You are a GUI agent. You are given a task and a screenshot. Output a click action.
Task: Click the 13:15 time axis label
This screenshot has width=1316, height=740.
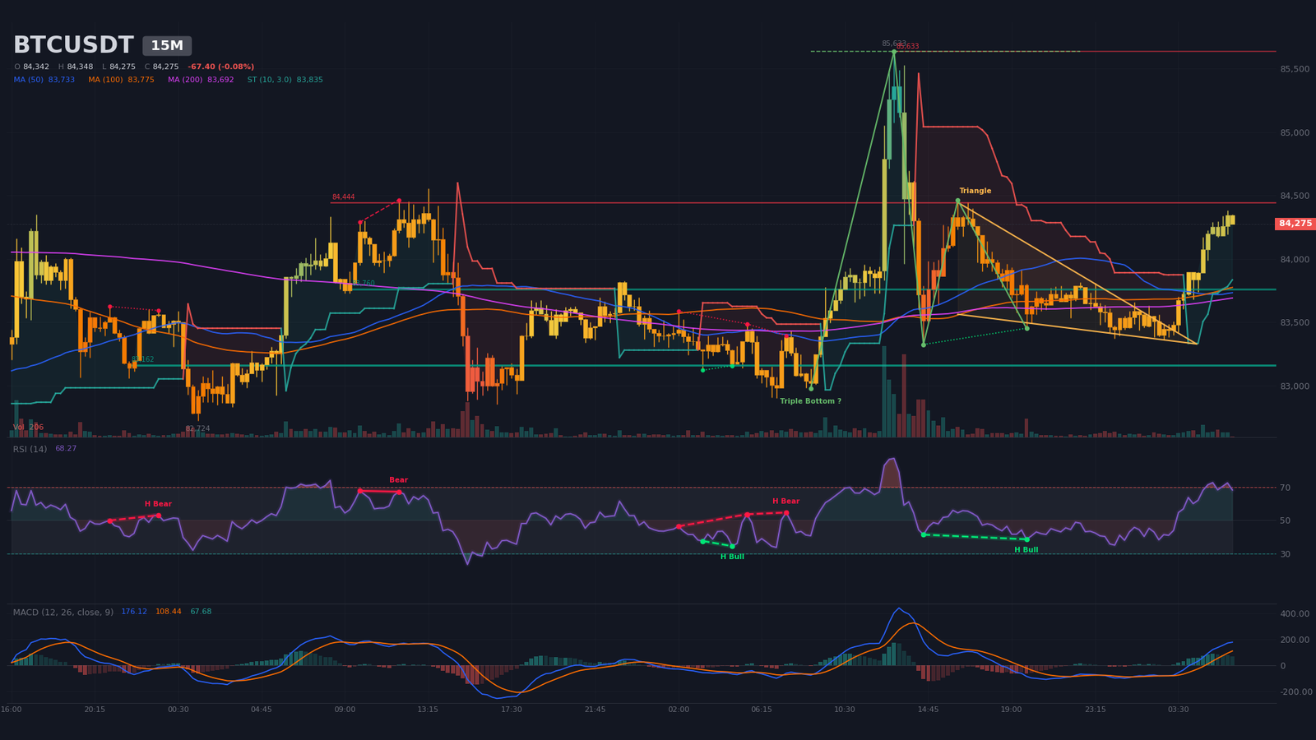tap(428, 709)
